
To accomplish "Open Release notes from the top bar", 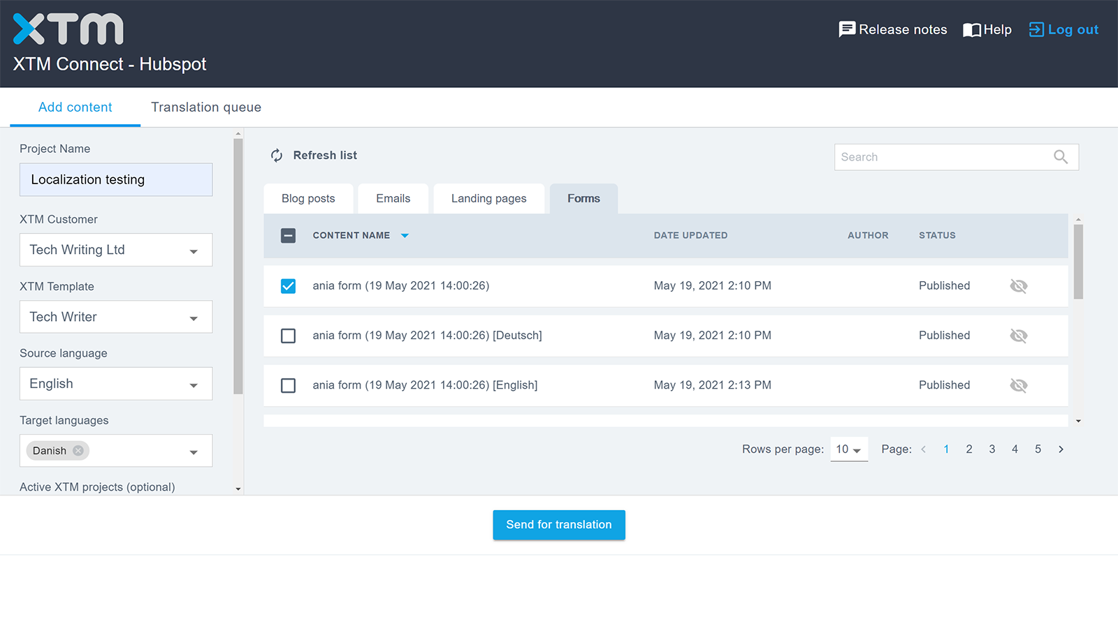I will tap(893, 29).
